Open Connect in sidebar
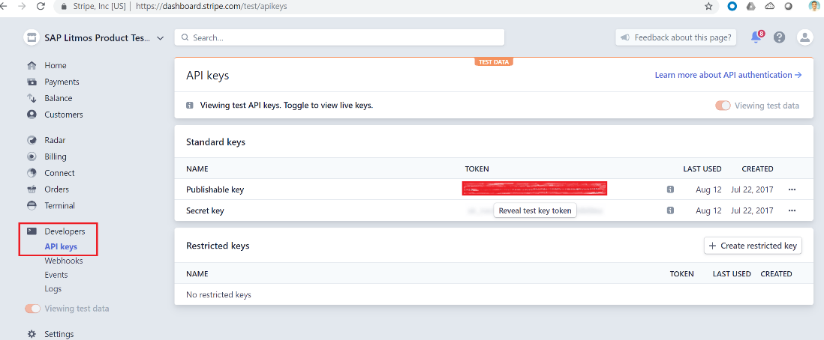This screenshot has width=824, height=340. (x=59, y=173)
